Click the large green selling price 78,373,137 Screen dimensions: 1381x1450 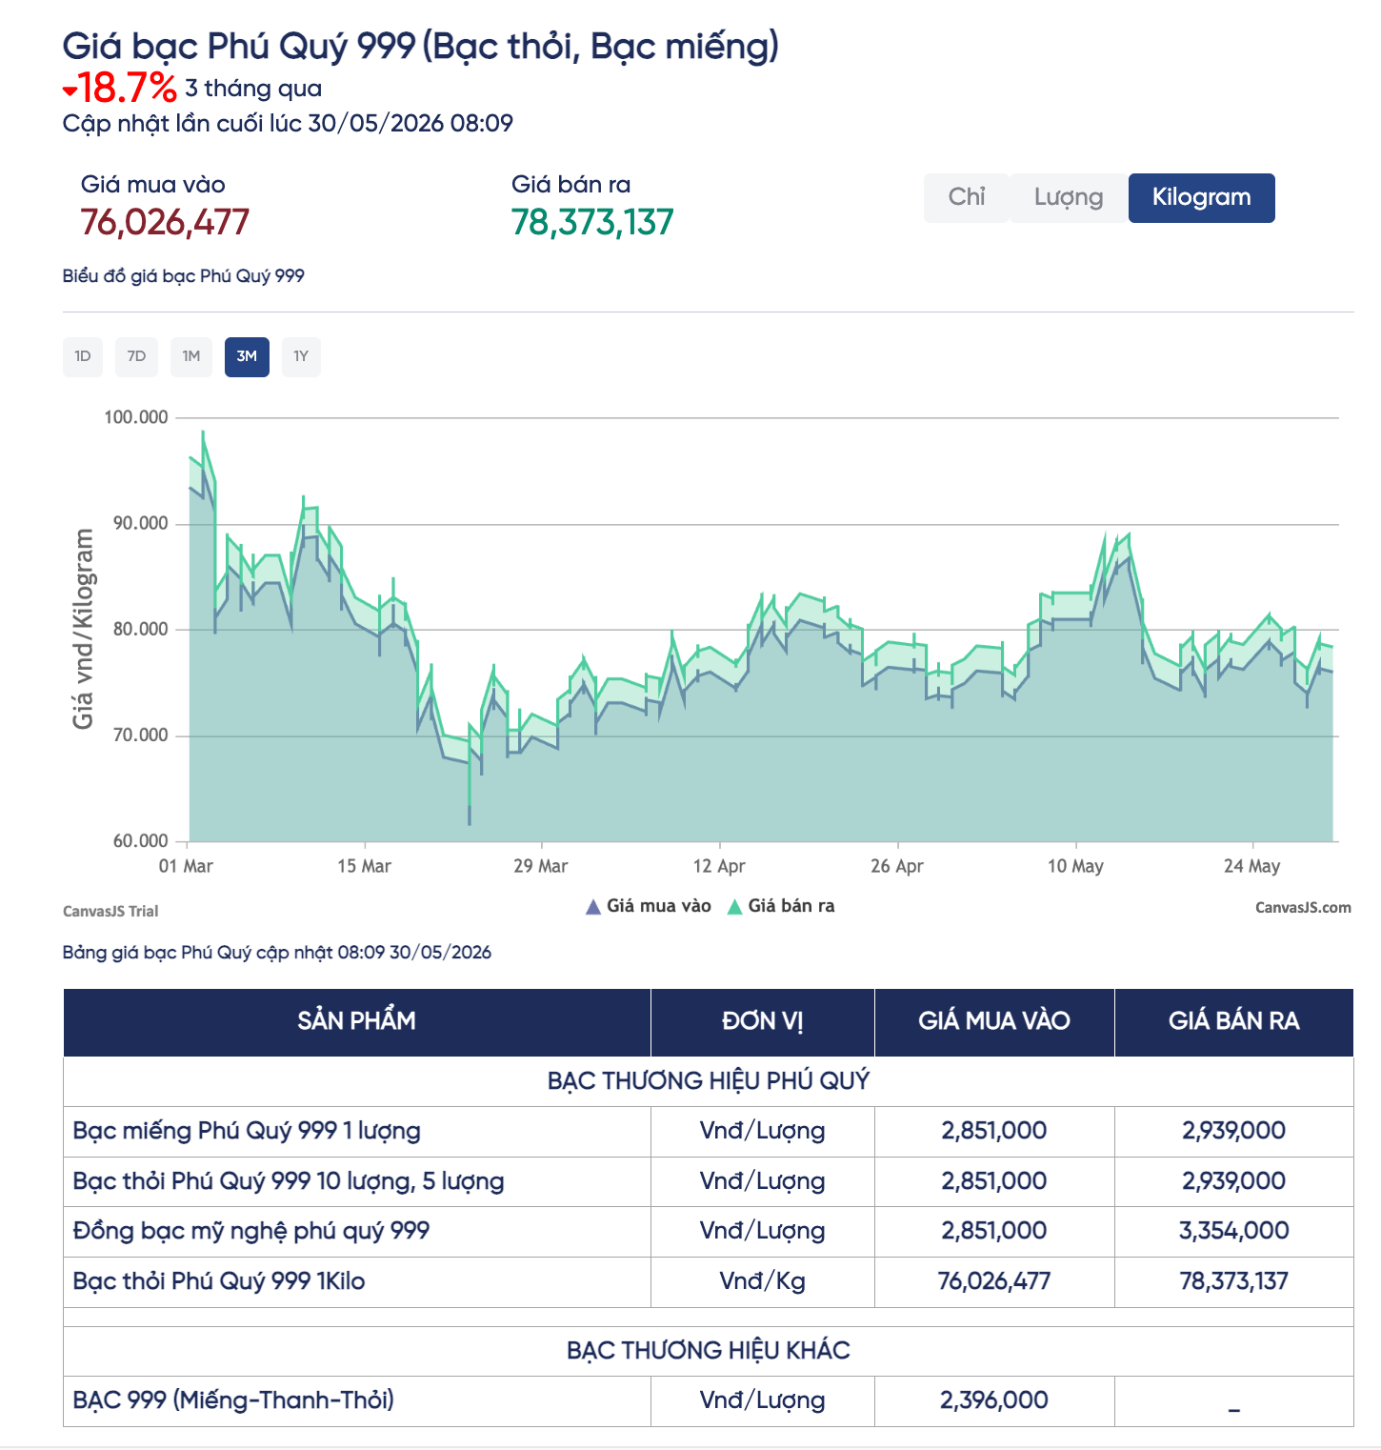pos(592,222)
